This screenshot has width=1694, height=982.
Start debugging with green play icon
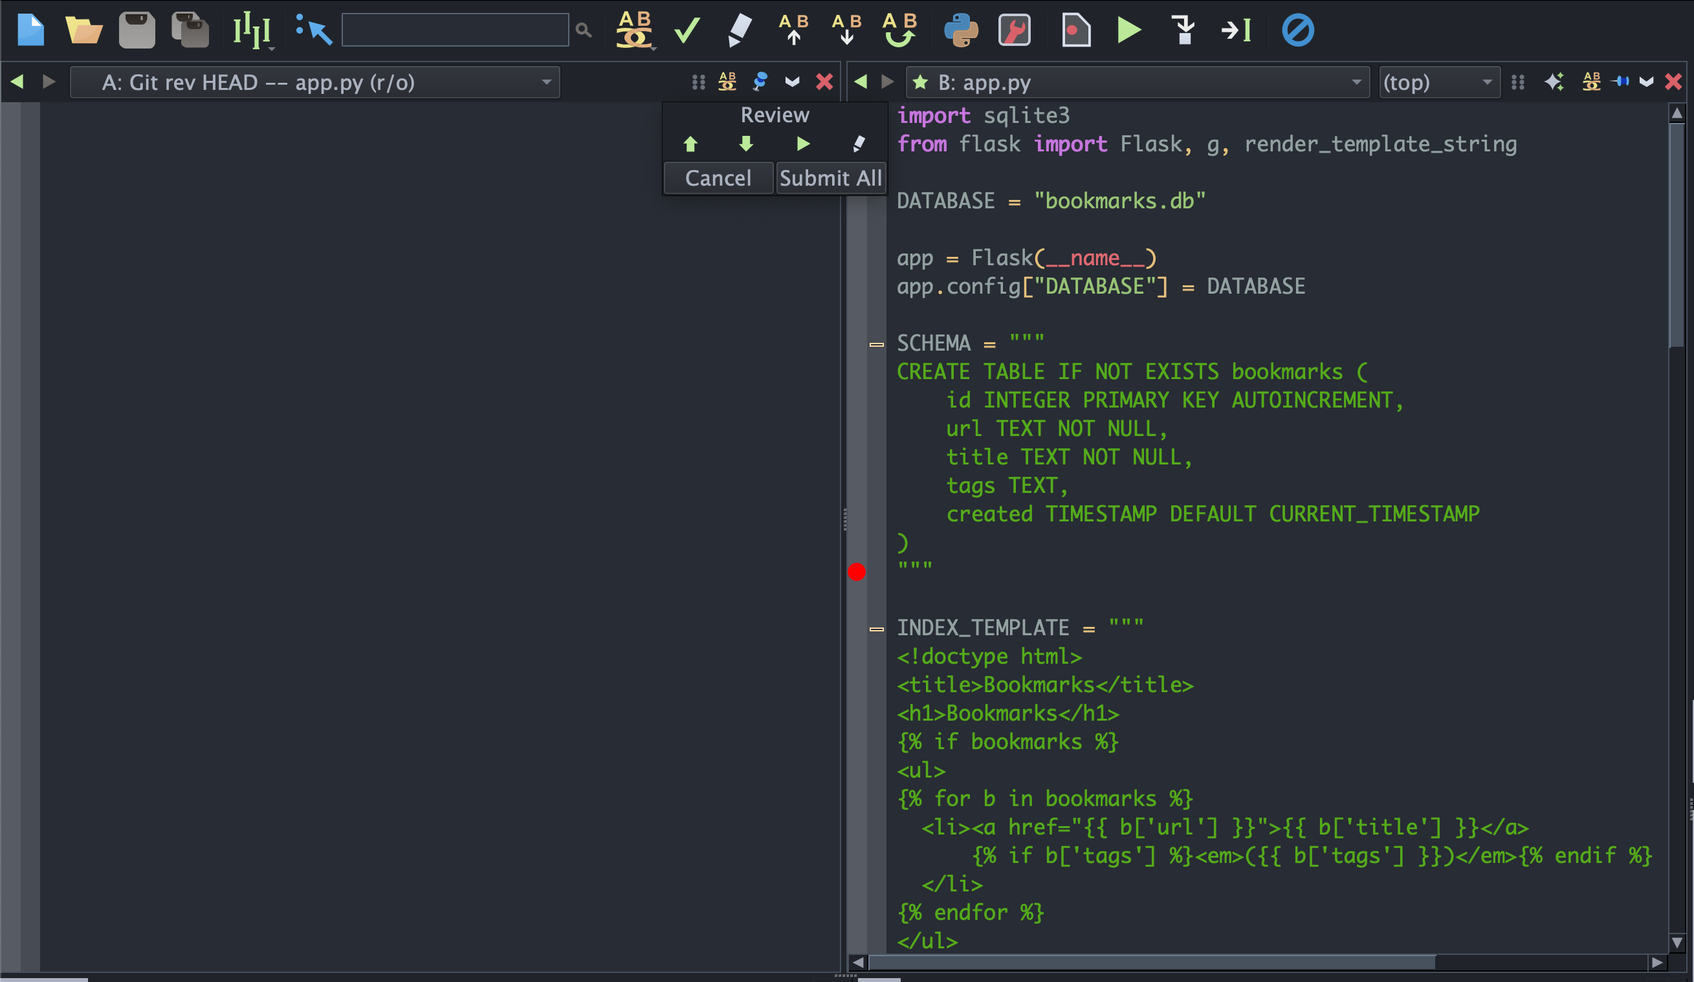point(1128,30)
